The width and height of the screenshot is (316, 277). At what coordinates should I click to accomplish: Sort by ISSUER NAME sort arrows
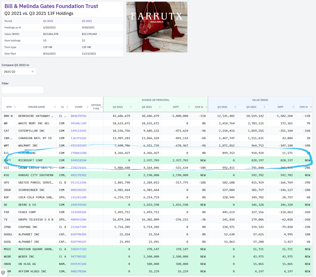(x=55, y=107)
